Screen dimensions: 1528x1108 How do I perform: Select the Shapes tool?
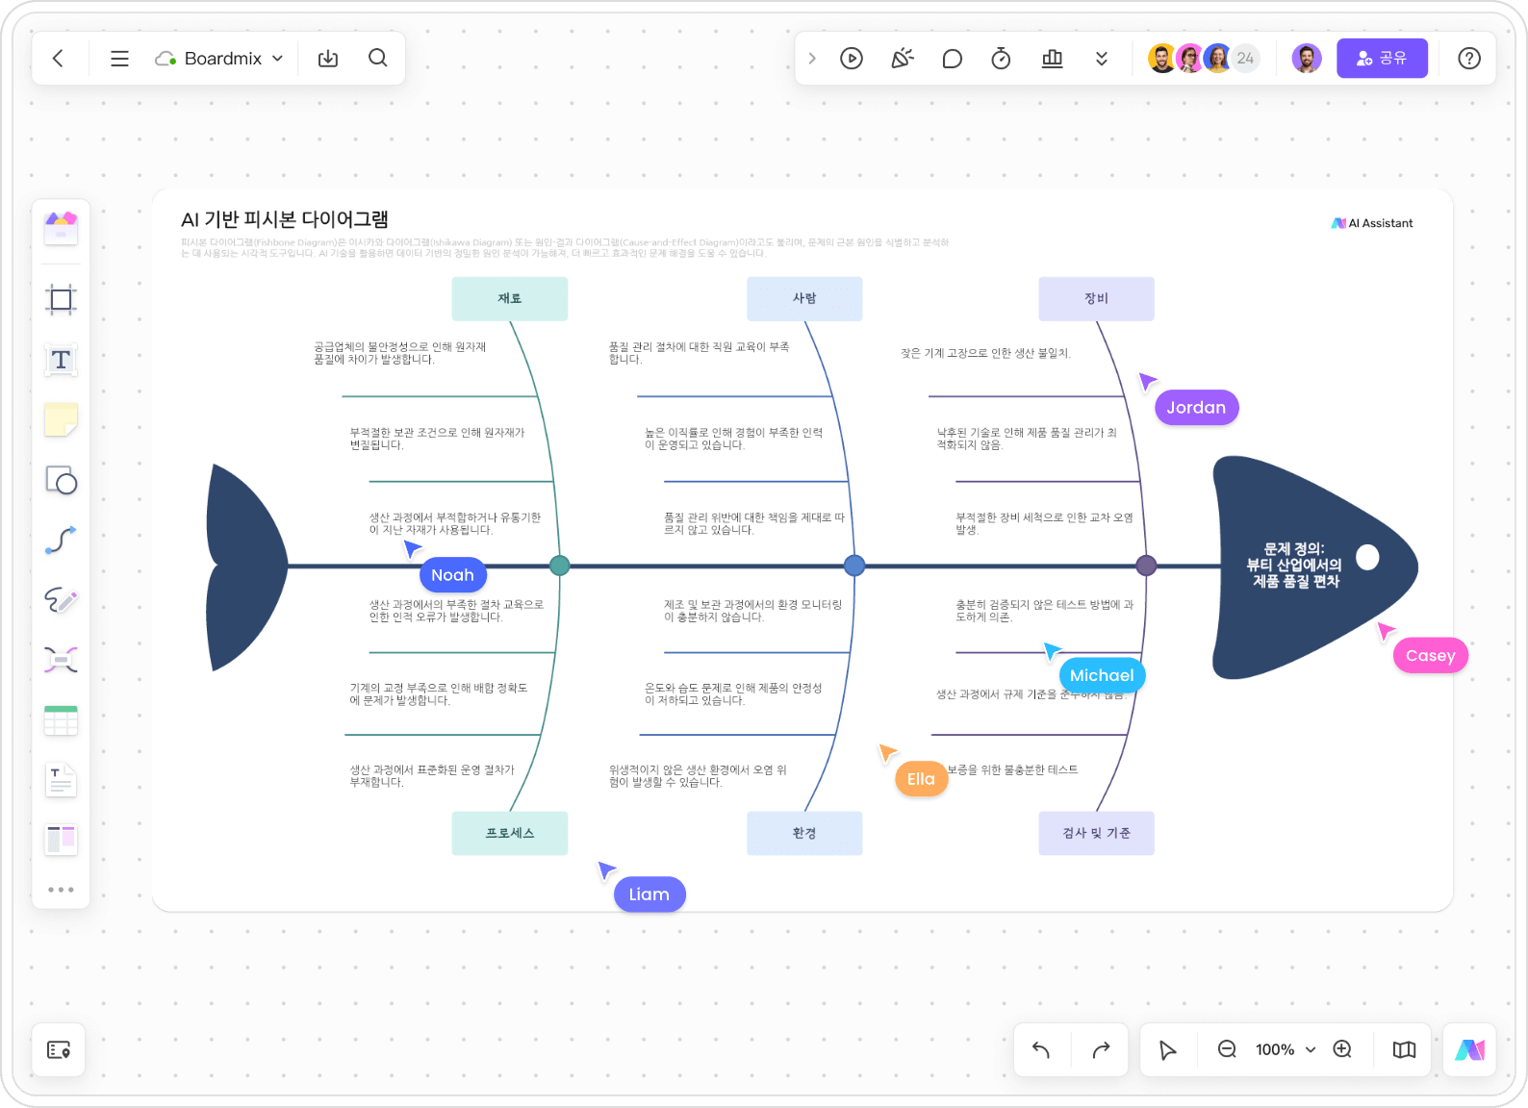tap(61, 480)
